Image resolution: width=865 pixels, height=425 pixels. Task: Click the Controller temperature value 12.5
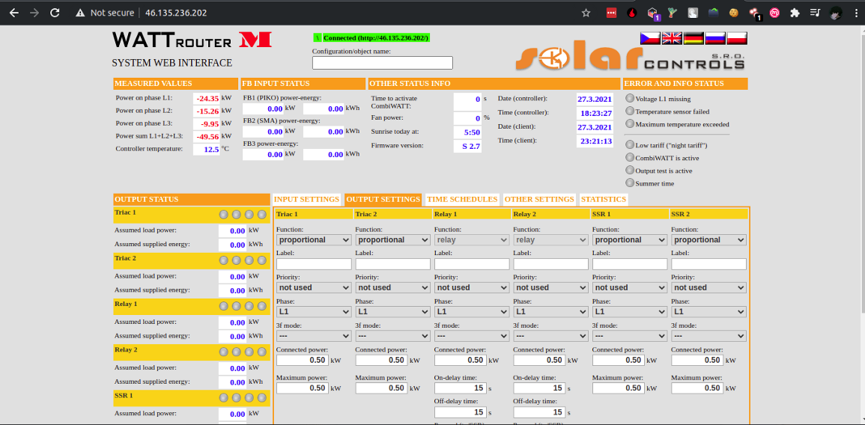[x=206, y=150]
